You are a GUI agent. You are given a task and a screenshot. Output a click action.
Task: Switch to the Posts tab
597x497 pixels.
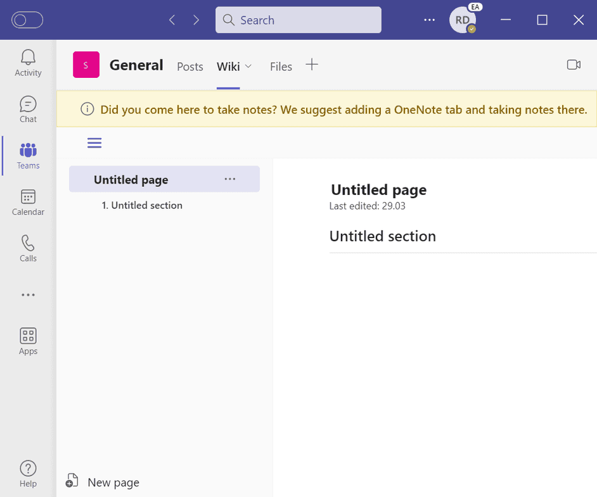pyautogui.click(x=190, y=66)
